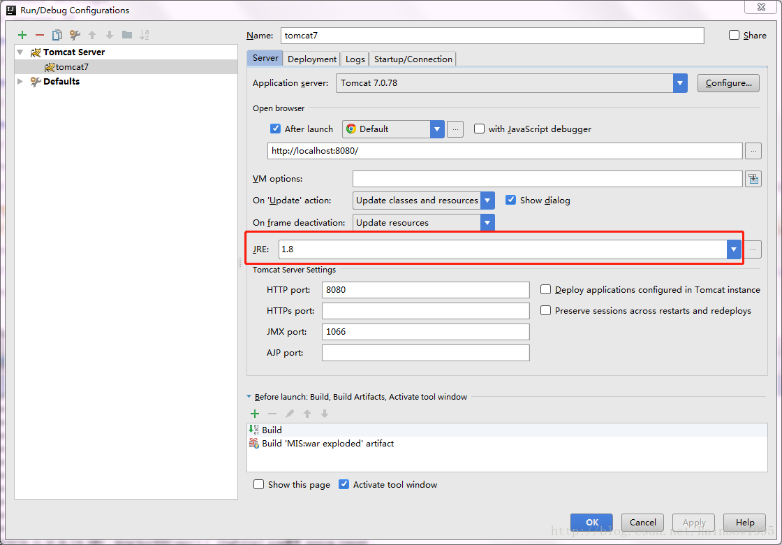Enable Preserve sessions across restarts and redeploys

(x=545, y=310)
